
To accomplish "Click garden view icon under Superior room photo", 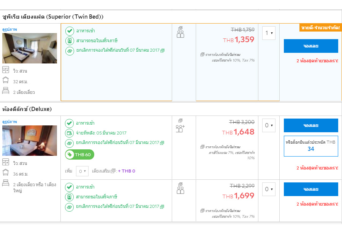I will click(x=6, y=71).
